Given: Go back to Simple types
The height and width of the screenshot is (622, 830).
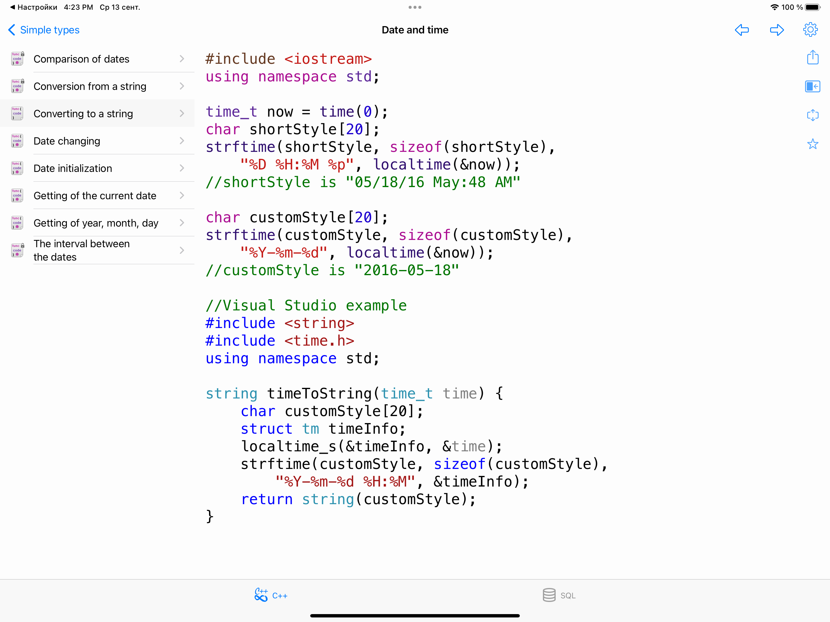Looking at the screenshot, I should click(44, 30).
